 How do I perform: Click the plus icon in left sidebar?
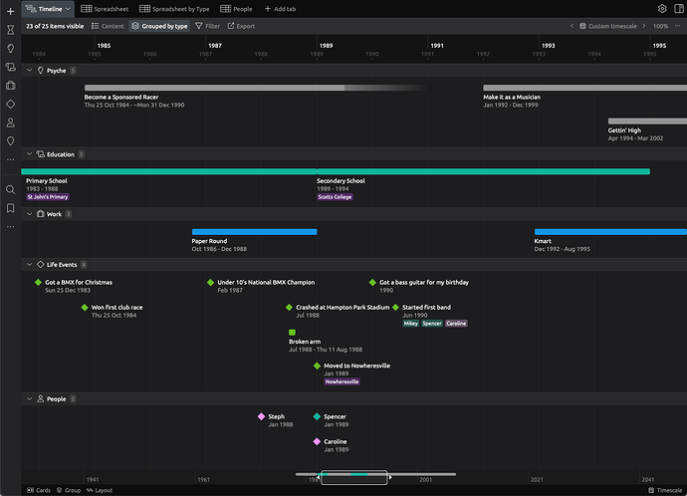(10, 10)
